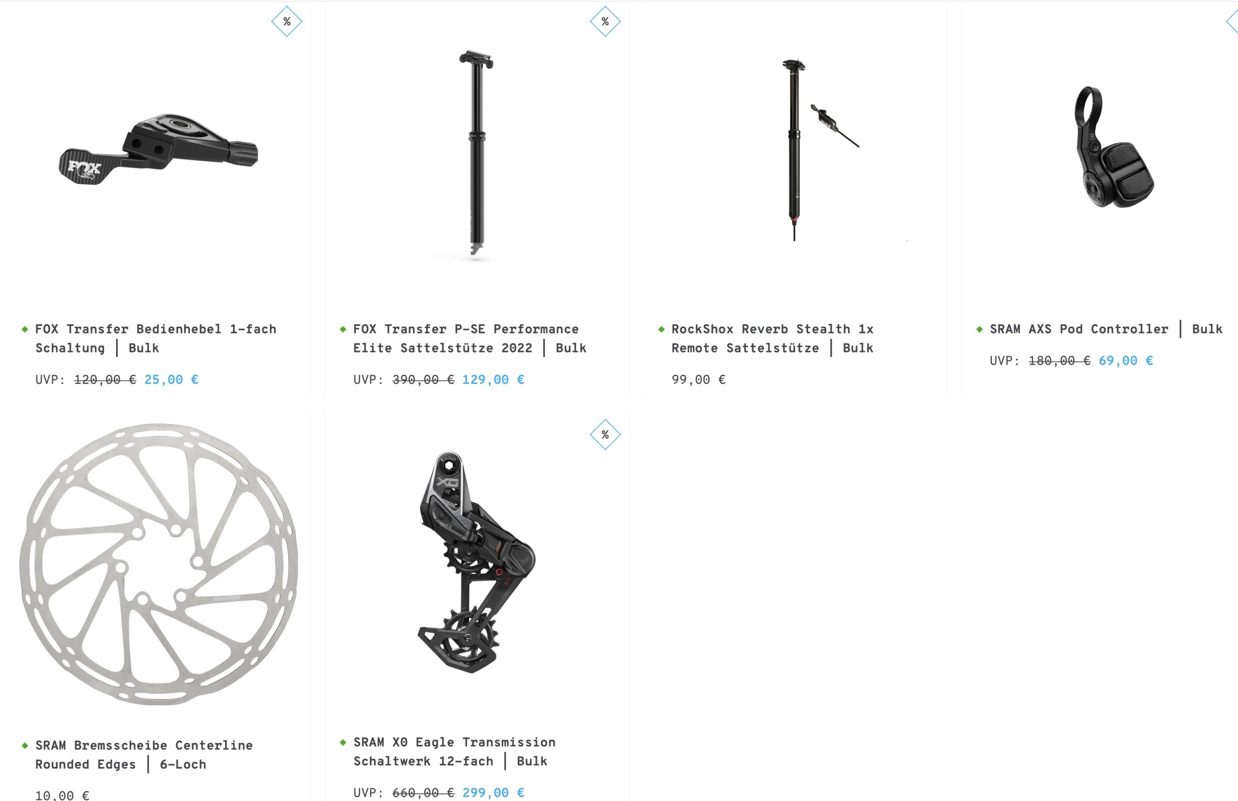
Task: Open SRAM Bremsscheibe Centerline Rounded Edges link
Action: [x=144, y=755]
